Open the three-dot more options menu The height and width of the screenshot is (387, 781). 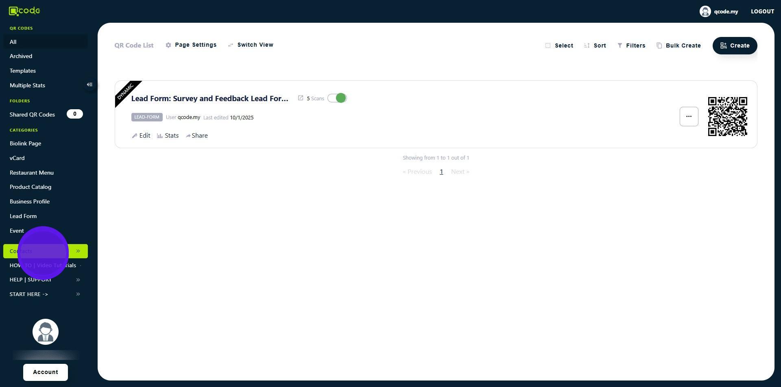point(689,117)
